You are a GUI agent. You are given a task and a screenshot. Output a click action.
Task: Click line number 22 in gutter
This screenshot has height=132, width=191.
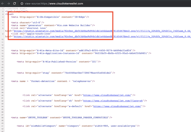[2, 73]
